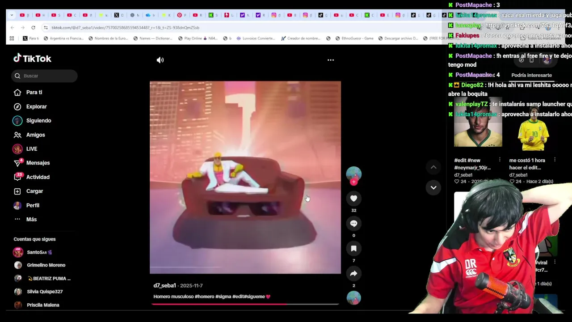Open the X 'Para ti' bookmark
The width and height of the screenshot is (572, 322).
tap(31, 38)
